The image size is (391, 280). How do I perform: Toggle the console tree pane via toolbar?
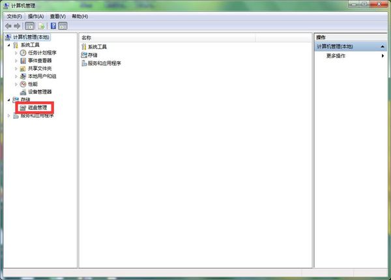click(30, 26)
